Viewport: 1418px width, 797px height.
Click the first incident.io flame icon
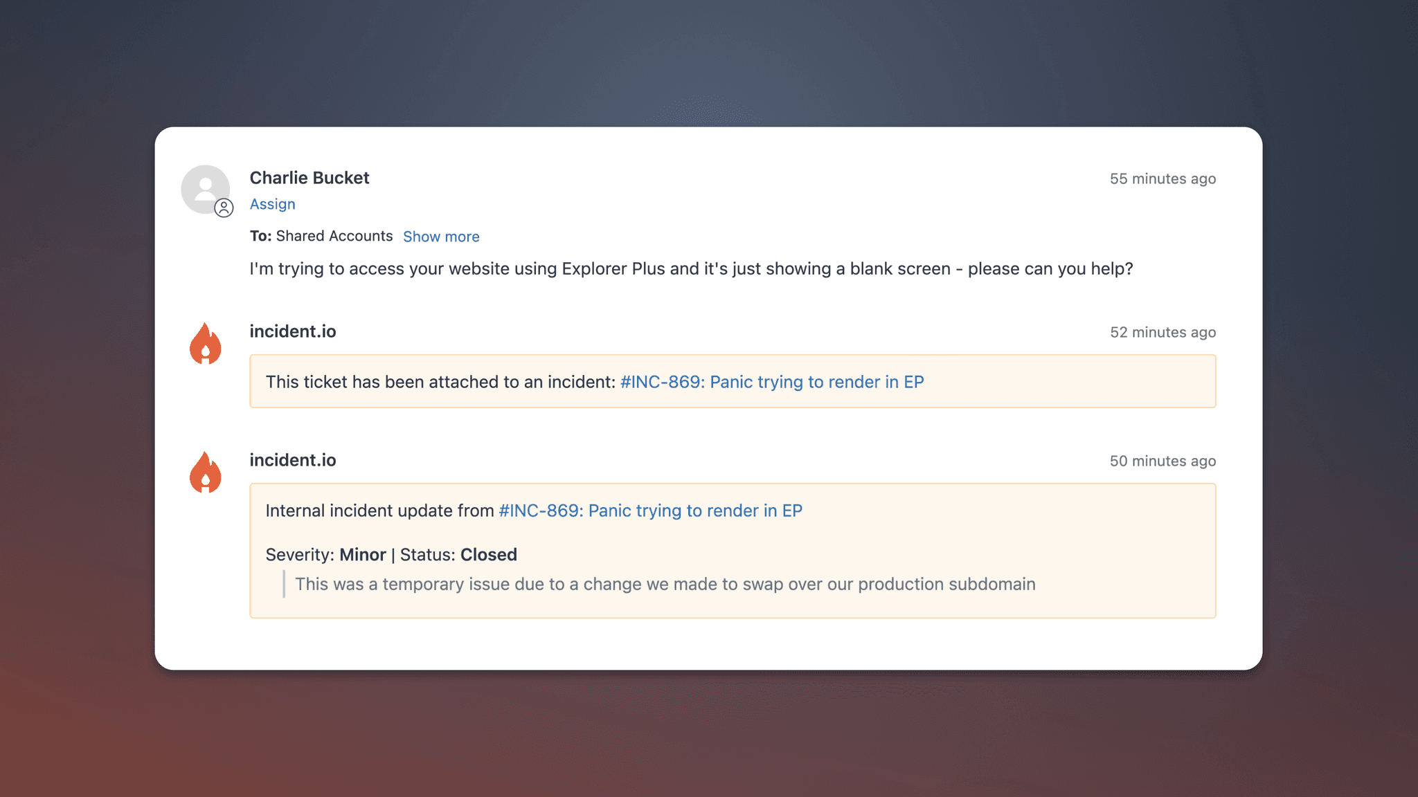(206, 343)
